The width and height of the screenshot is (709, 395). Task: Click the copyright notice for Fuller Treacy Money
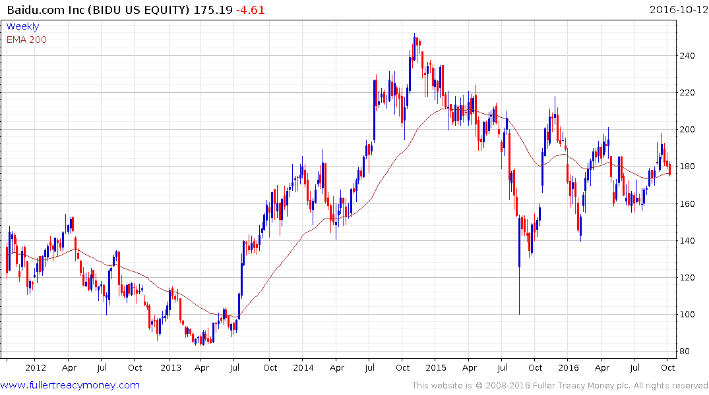560,386
